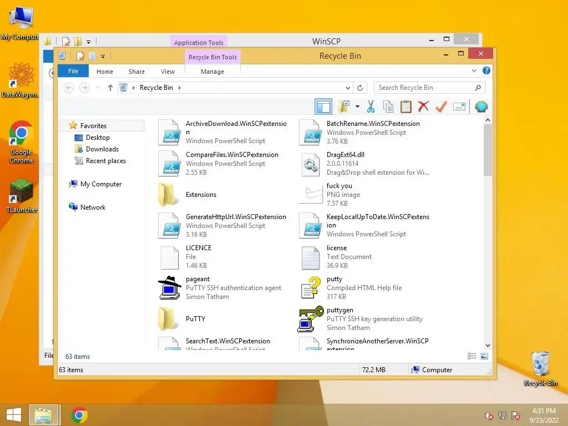Click the Rename toolbar icon

coord(459,106)
